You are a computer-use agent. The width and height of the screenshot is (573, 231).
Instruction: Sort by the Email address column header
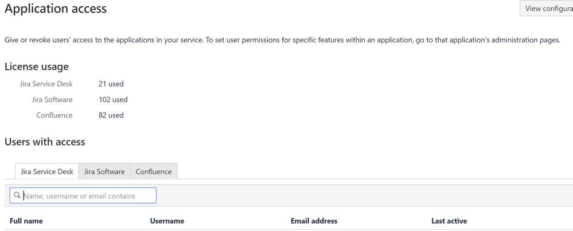pyautogui.click(x=314, y=221)
